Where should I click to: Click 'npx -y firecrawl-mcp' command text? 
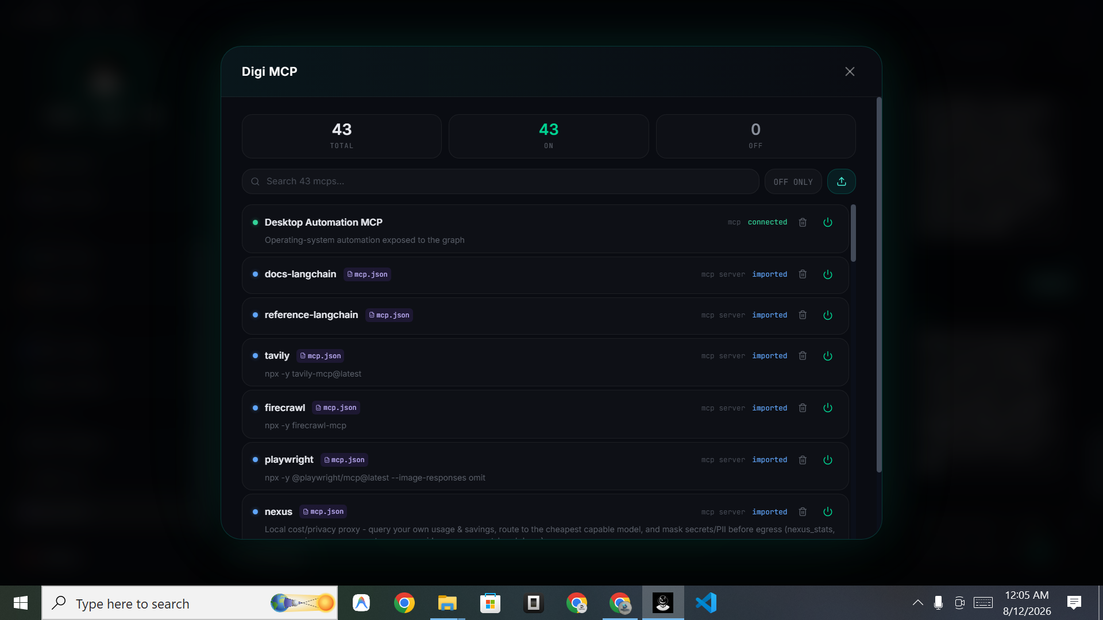click(x=306, y=425)
